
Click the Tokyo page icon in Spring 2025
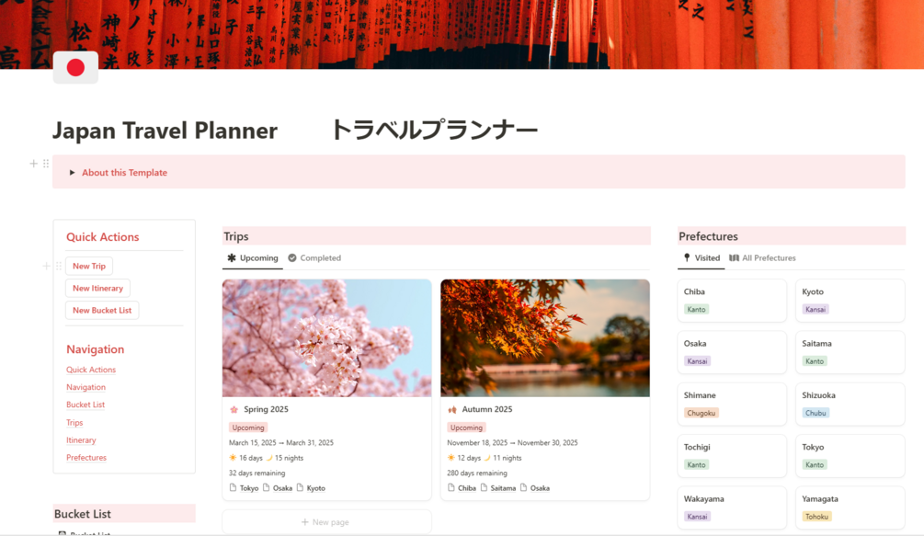coord(233,487)
